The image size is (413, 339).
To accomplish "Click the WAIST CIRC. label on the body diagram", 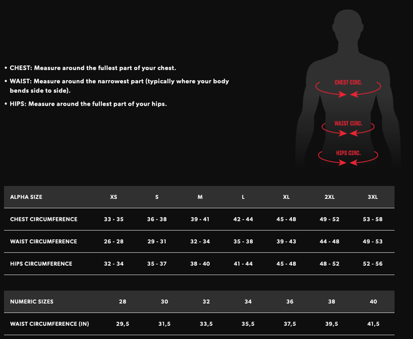I will click(348, 123).
